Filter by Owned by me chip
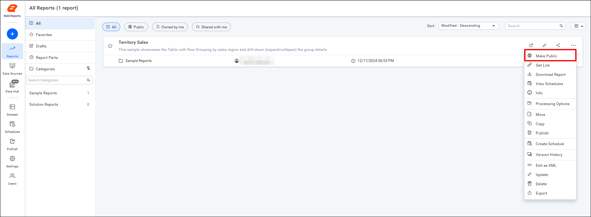This screenshot has height=217, width=591. (170, 27)
